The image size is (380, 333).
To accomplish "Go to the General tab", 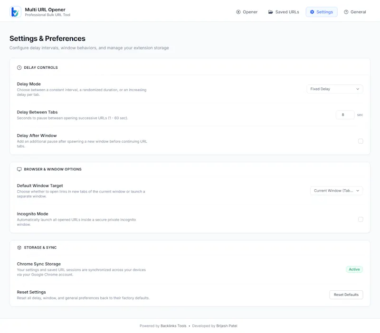I will (355, 12).
